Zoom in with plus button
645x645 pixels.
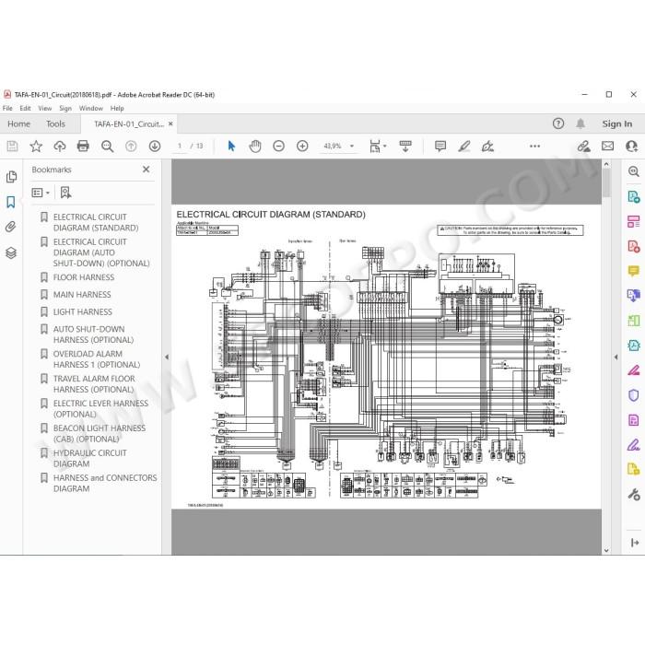click(x=302, y=146)
